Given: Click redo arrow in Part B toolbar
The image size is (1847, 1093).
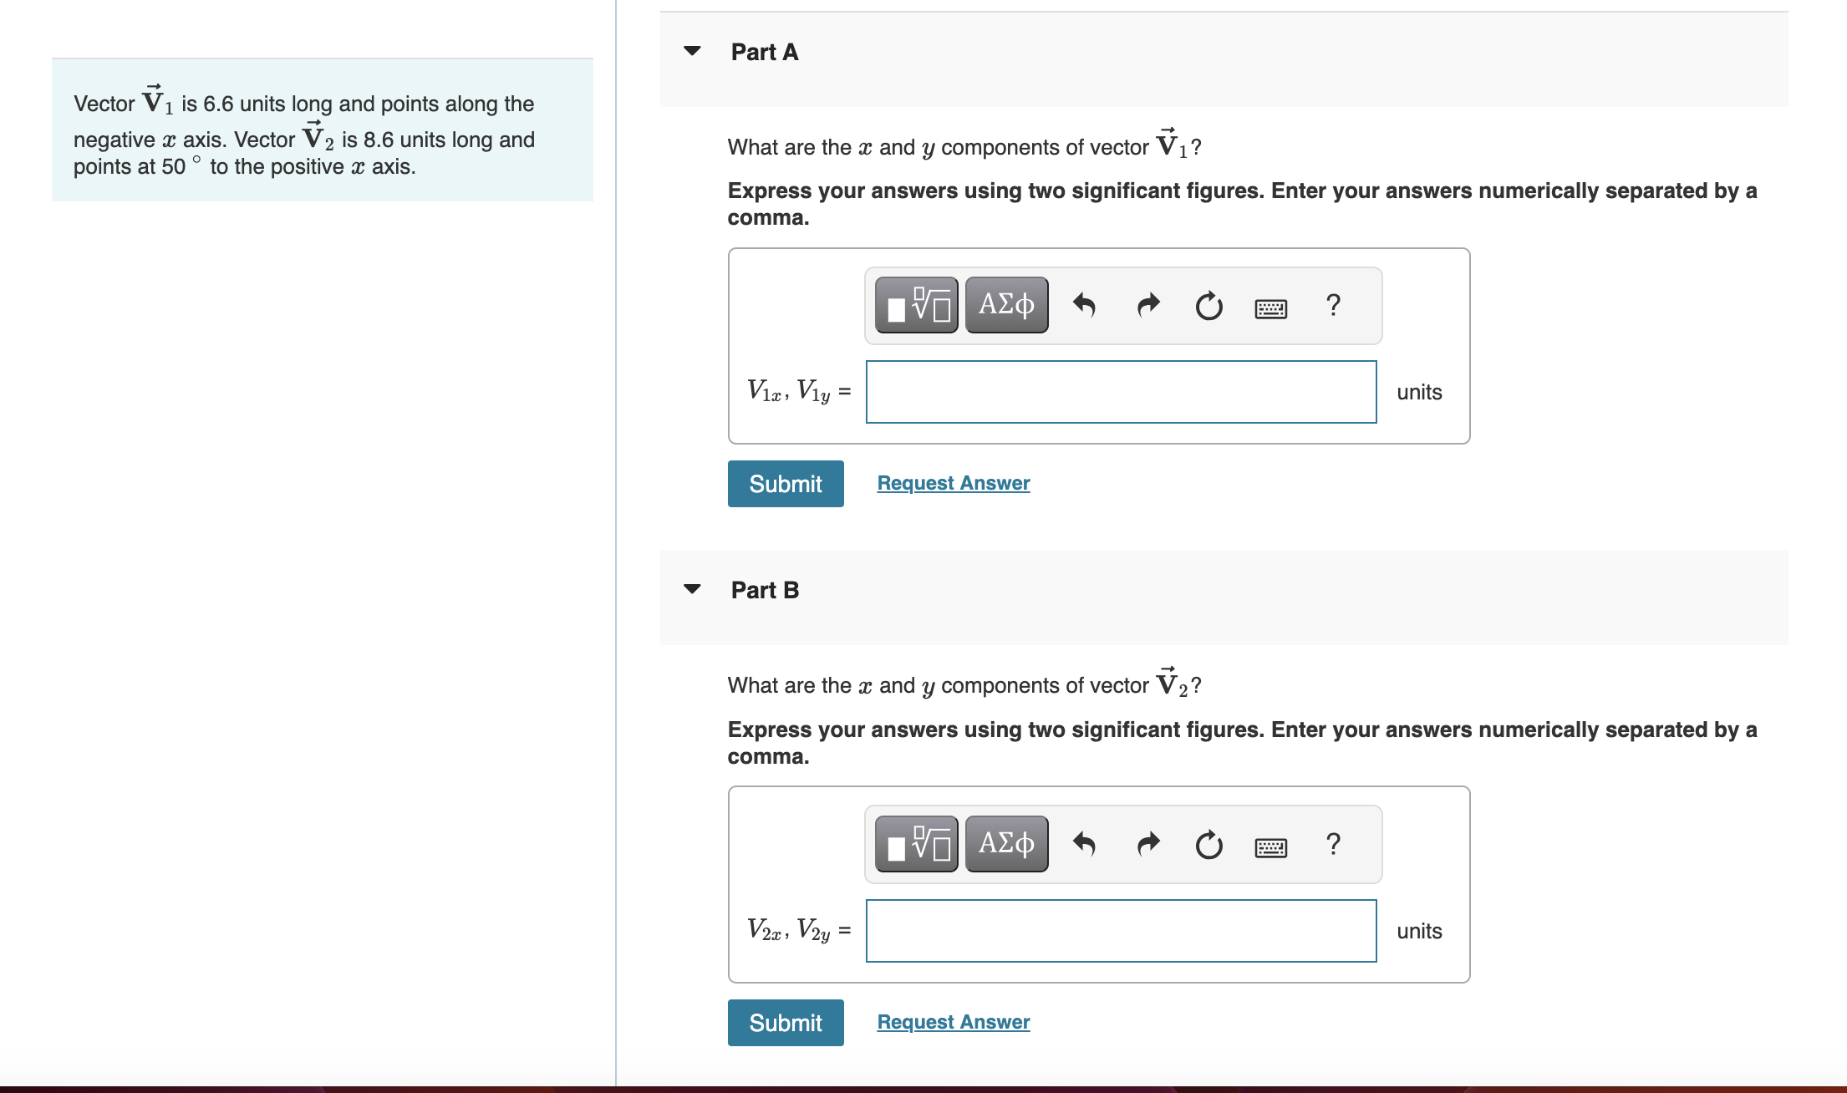Looking at the screenshot, I should pyautogui.click(x=1148, y=845).
